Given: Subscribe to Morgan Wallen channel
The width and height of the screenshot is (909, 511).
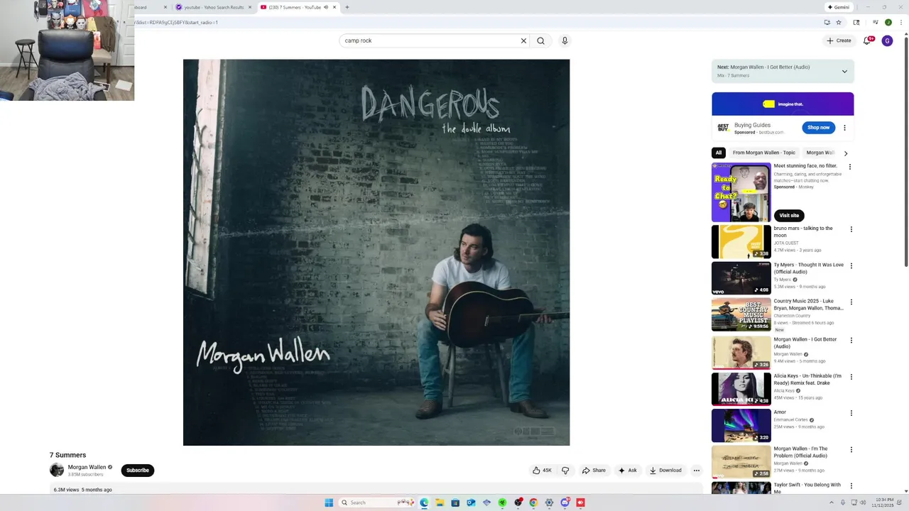Looking at the screenshot, I should (x=138, y=470).
